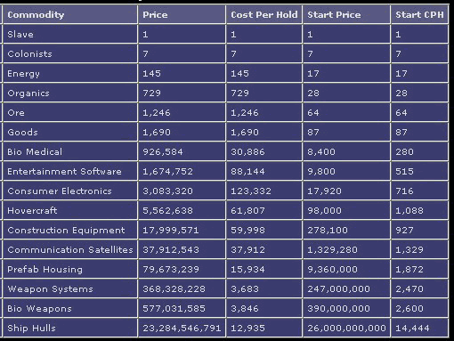Click the Entertainment Software cell
The image size is (454, 341).
coord(70,171)
